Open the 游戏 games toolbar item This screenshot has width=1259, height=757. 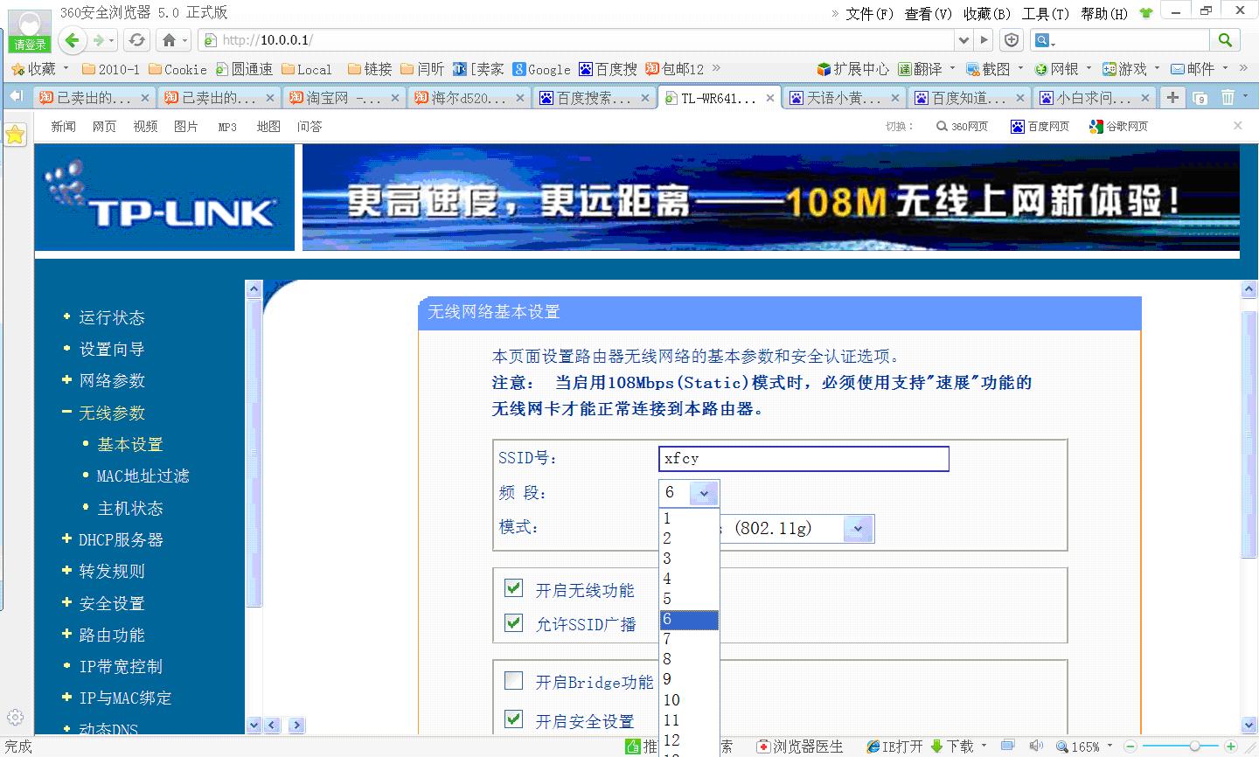click(1125, 69)
